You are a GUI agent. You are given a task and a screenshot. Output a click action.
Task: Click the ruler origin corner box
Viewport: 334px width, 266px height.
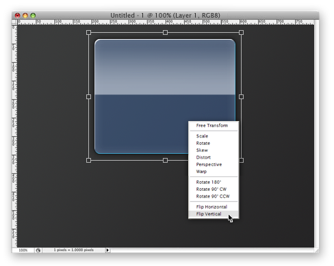coord(14,23)
